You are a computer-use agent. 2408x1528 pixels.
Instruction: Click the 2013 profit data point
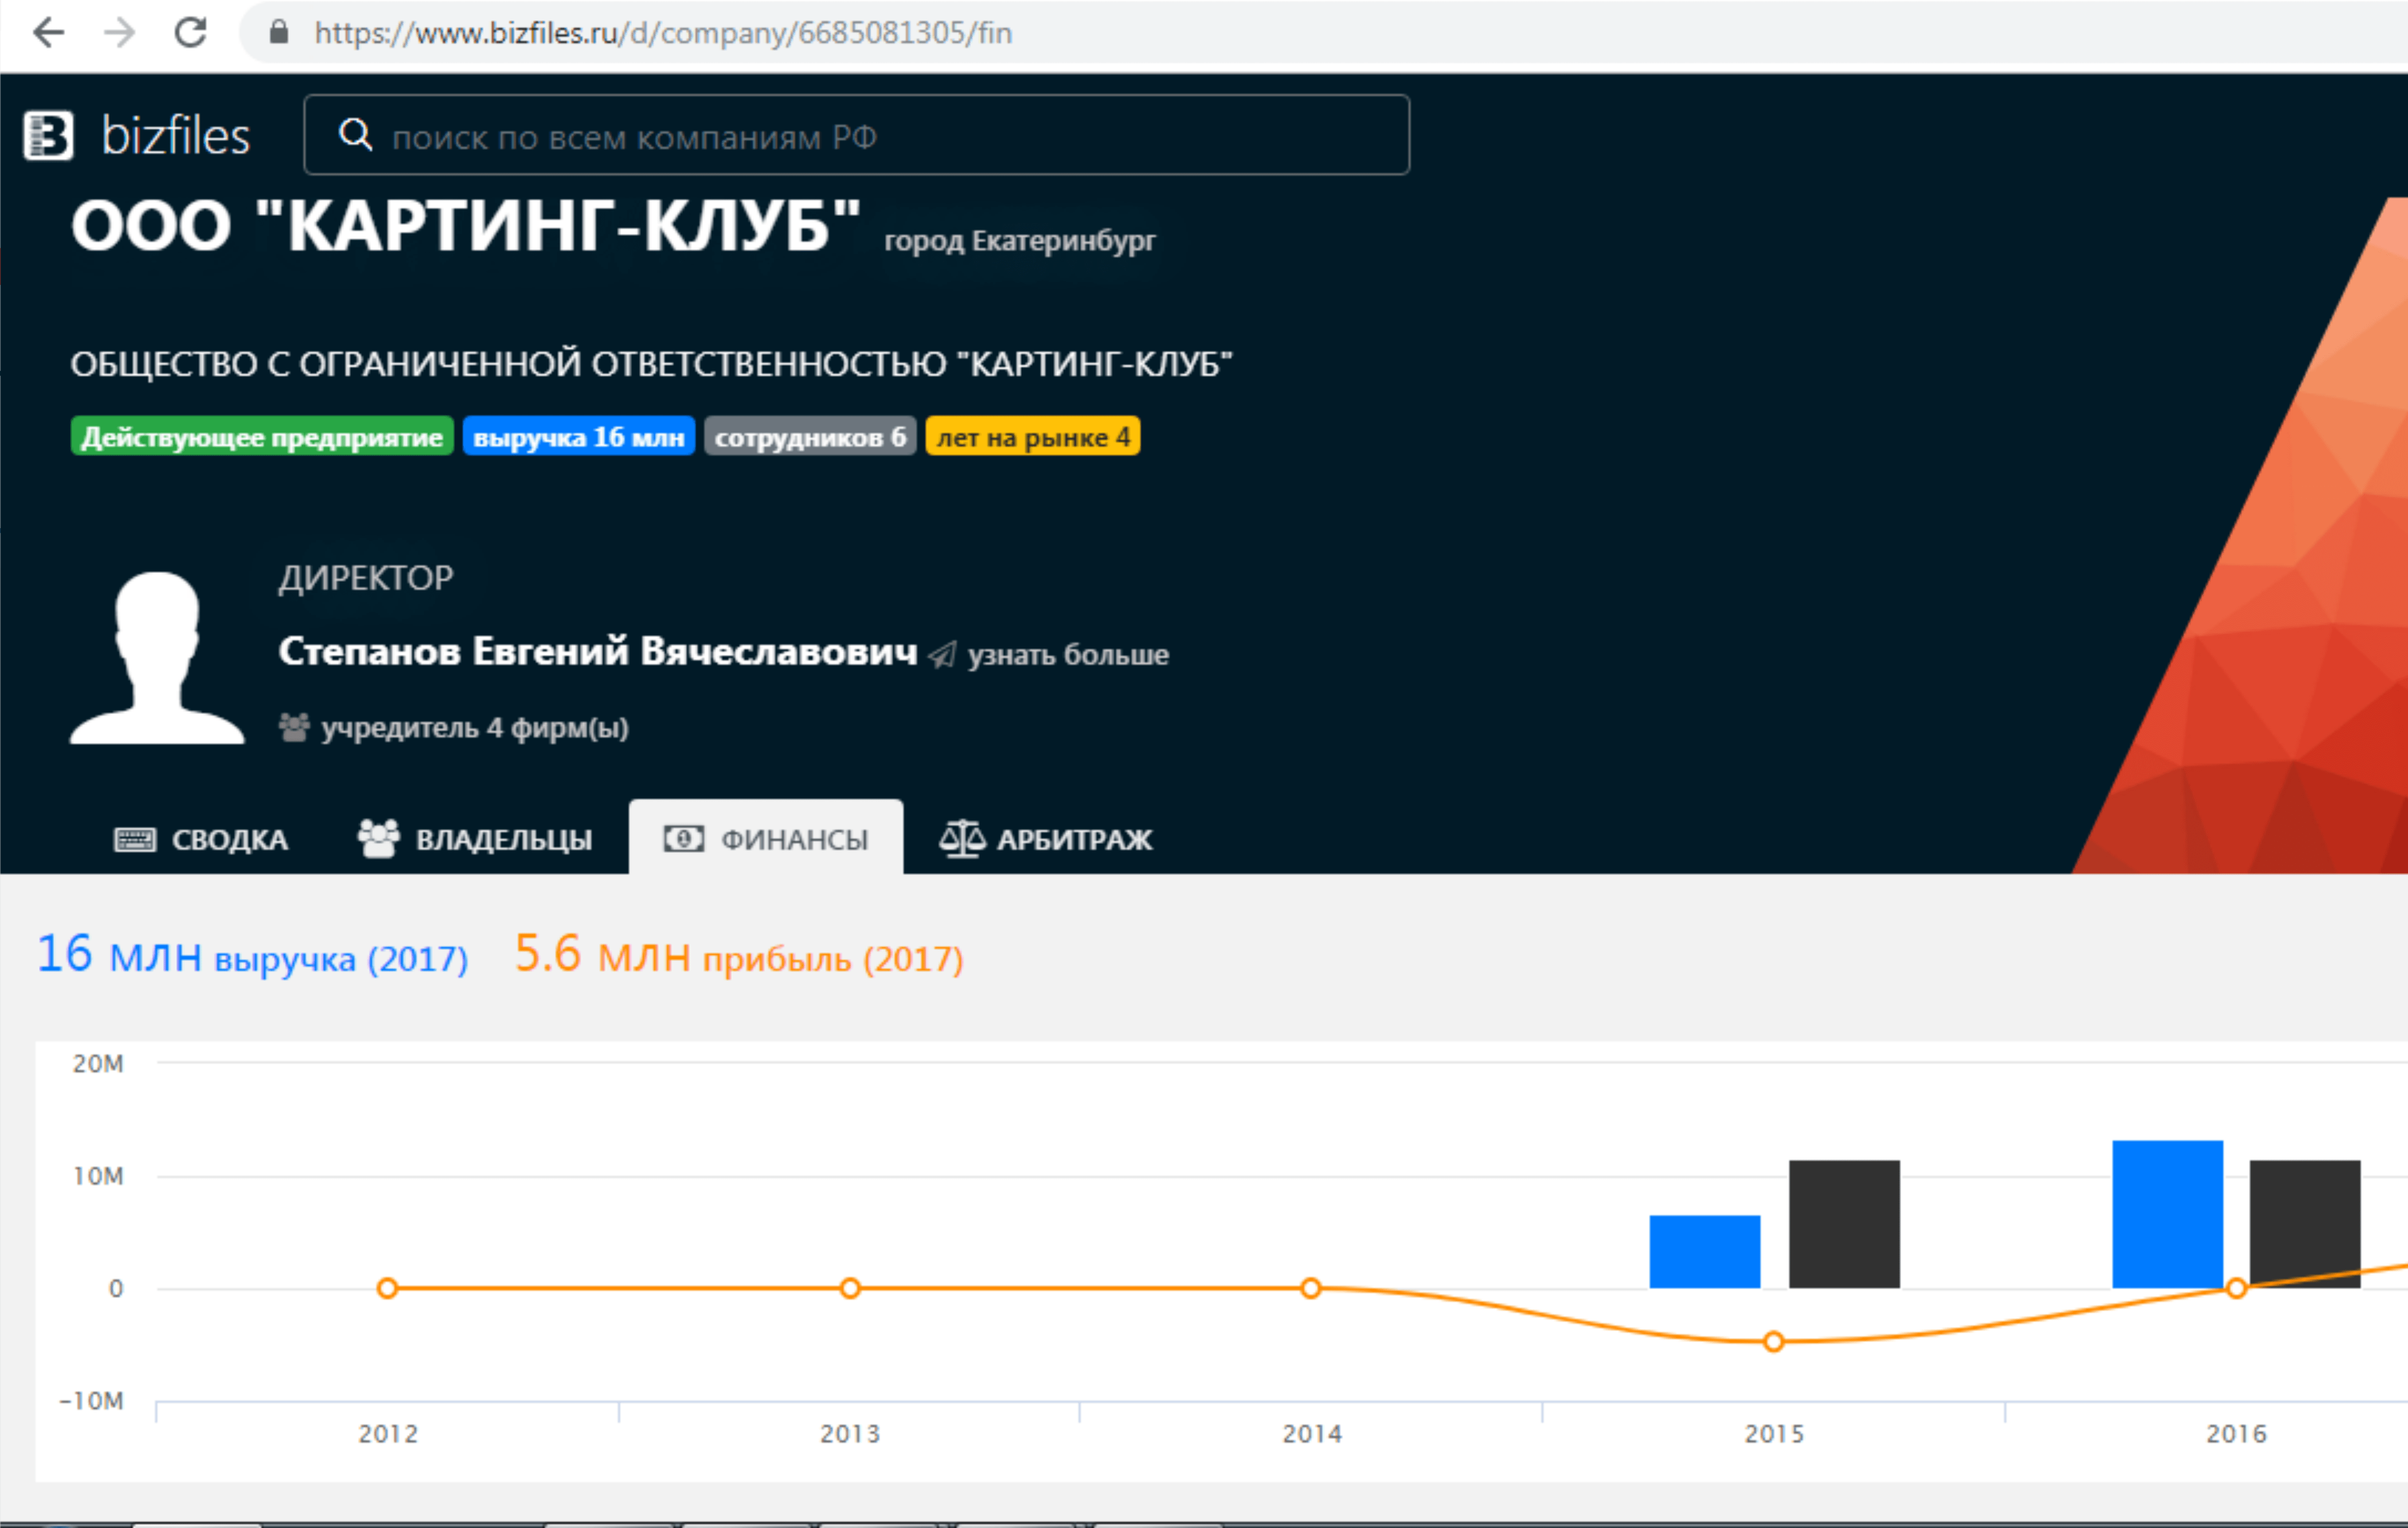point(850,1288)
